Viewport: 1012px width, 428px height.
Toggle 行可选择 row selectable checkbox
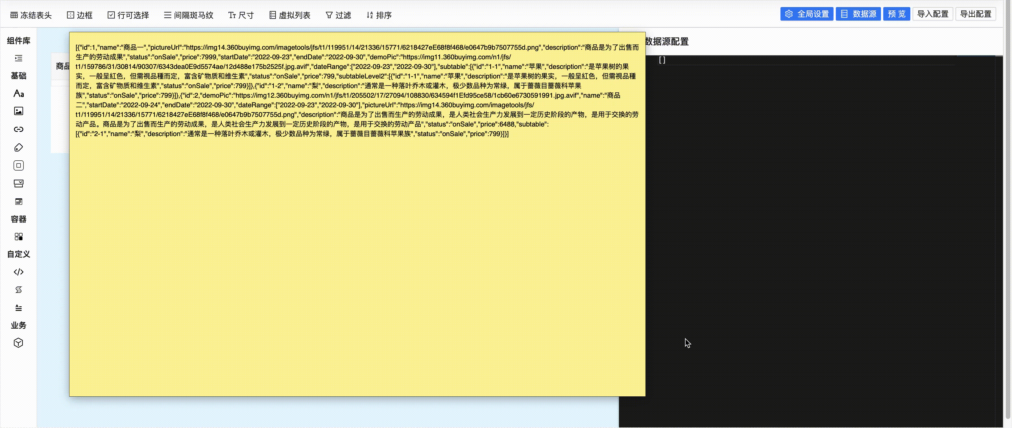coord(128,15)
